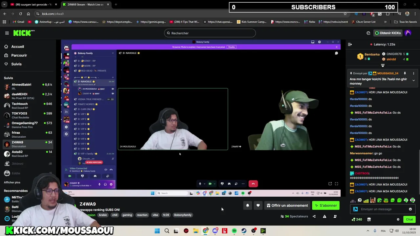This screenshot has width=420, height=236.
Task: Click Offrir un abonnement button
Action: point(287,206)
